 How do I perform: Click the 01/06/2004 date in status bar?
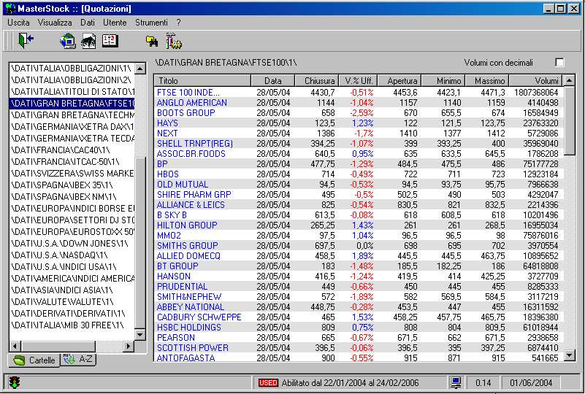530,383
